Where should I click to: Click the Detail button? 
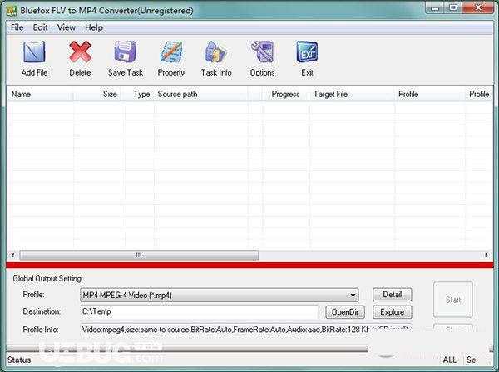click(x=392, y=295)
